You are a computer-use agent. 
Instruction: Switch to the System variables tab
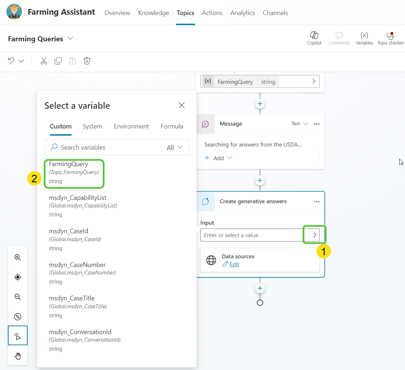92,126
